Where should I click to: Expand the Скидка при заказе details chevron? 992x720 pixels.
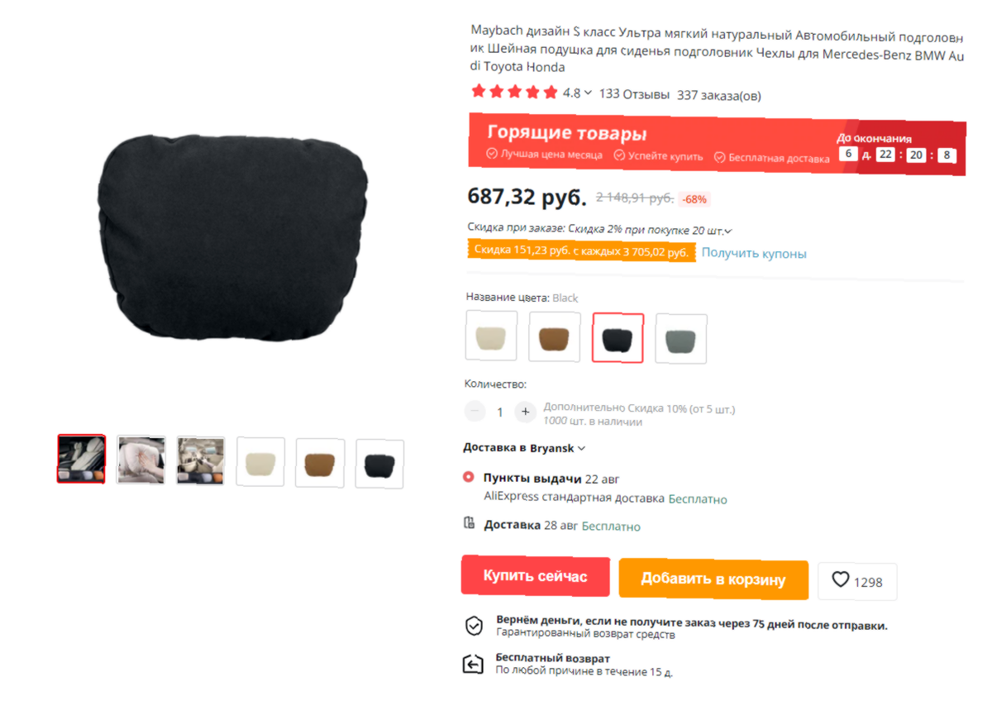728,231
